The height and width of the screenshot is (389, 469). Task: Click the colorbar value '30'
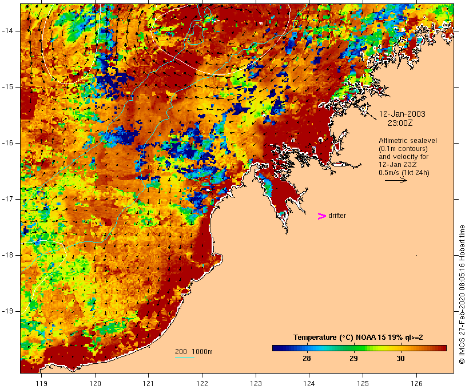tap(400, 358)
